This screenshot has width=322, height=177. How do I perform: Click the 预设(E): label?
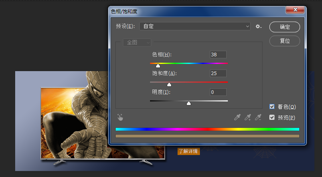coord(125,26)
